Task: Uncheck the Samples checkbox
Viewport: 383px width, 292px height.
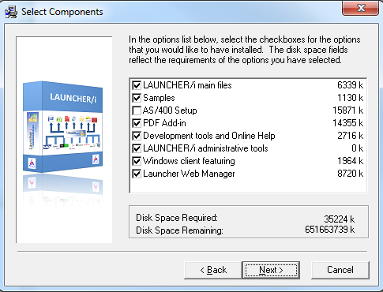Action: point(137,98)
